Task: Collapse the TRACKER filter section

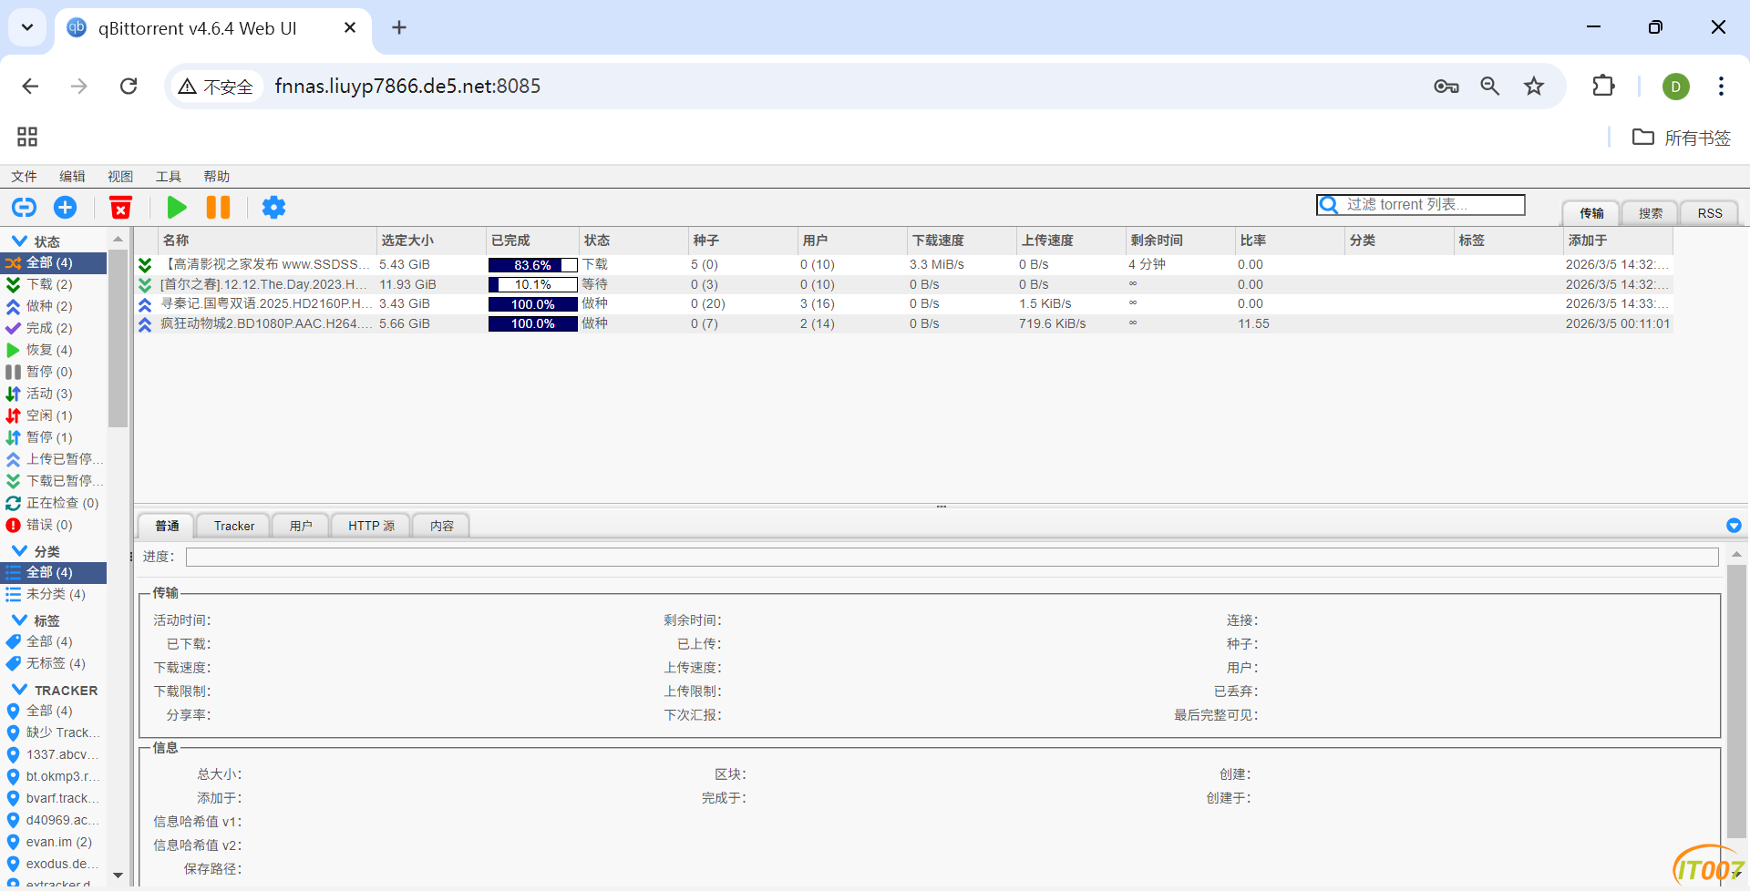Action: pos(19,690)
